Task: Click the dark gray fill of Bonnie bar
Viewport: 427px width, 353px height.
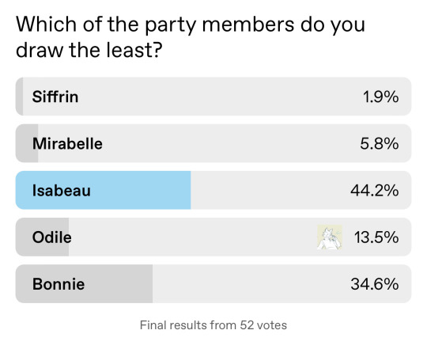Action: coord(84,284)
